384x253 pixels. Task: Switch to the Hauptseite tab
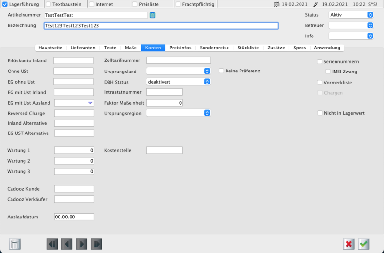click(x=51, y=48)
